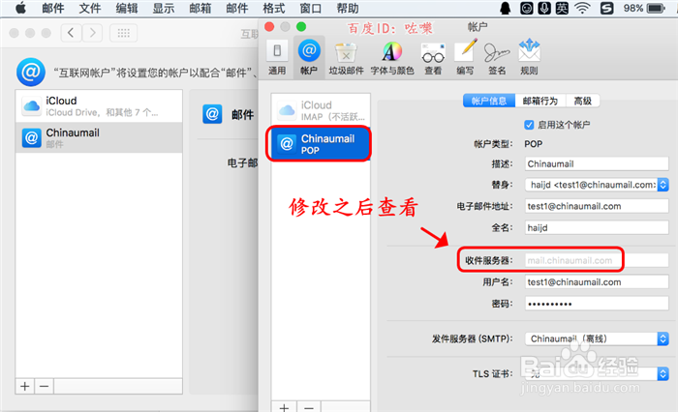
Task: Select iCloud in Internet Accounts window
Action: pos(99,106)
